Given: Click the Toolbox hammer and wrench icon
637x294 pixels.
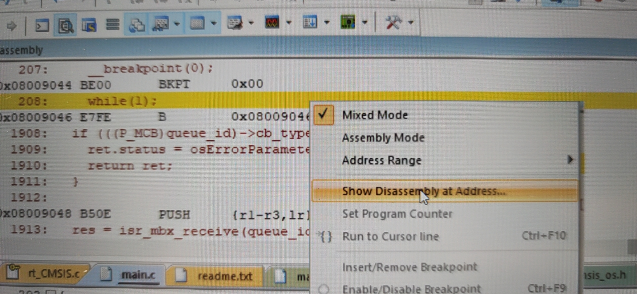Looking at the screenshot, I should (x=393, y=23).
